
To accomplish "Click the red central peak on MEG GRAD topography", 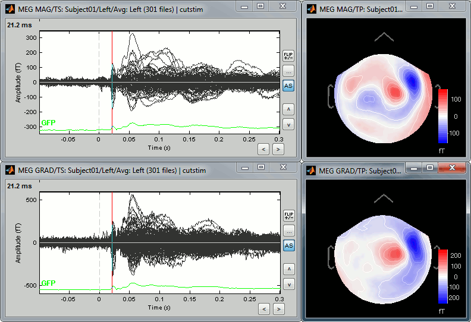I will 391,254.
